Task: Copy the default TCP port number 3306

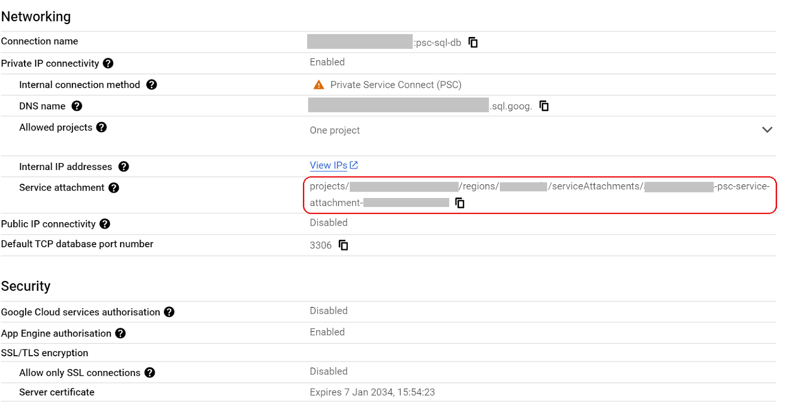Action: pyautogui.click(x=343, y=245)
